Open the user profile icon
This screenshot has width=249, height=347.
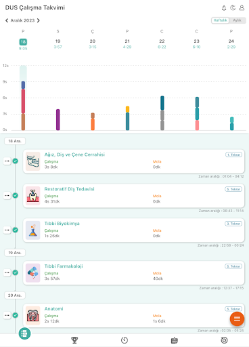pyautogui.click(x=242, y=8)
